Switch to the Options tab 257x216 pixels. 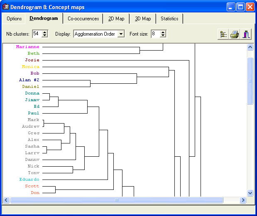pos(14,19)
